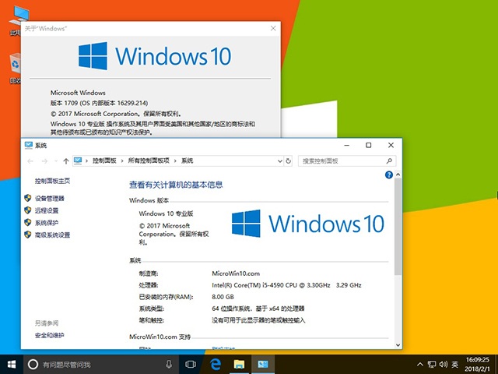The image size is (498, 374).
Task: Open 高级系统设置 link
Action: [52, 235]
